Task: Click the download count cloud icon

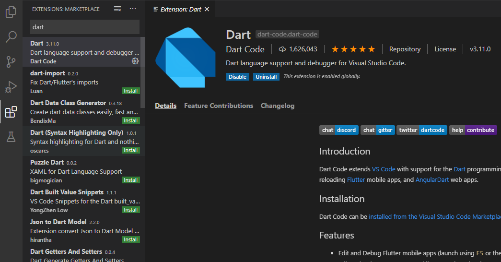Action: pos(282,49)
